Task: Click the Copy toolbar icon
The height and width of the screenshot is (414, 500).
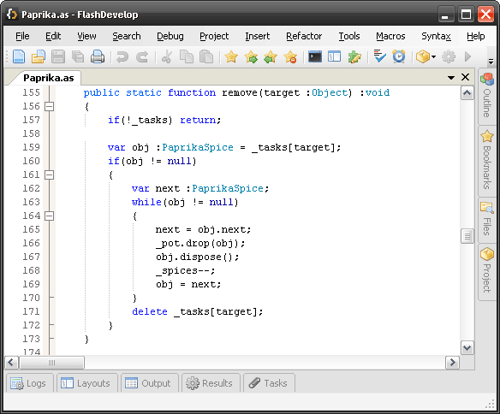Action: click(187, 57)
